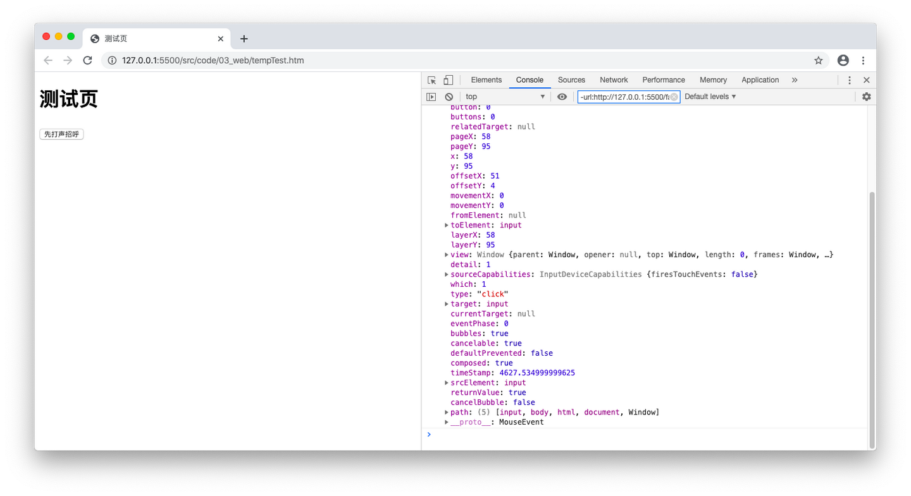The image size is (911, 496).
Task: Switch to the Application tab
Action: [760, 80]
